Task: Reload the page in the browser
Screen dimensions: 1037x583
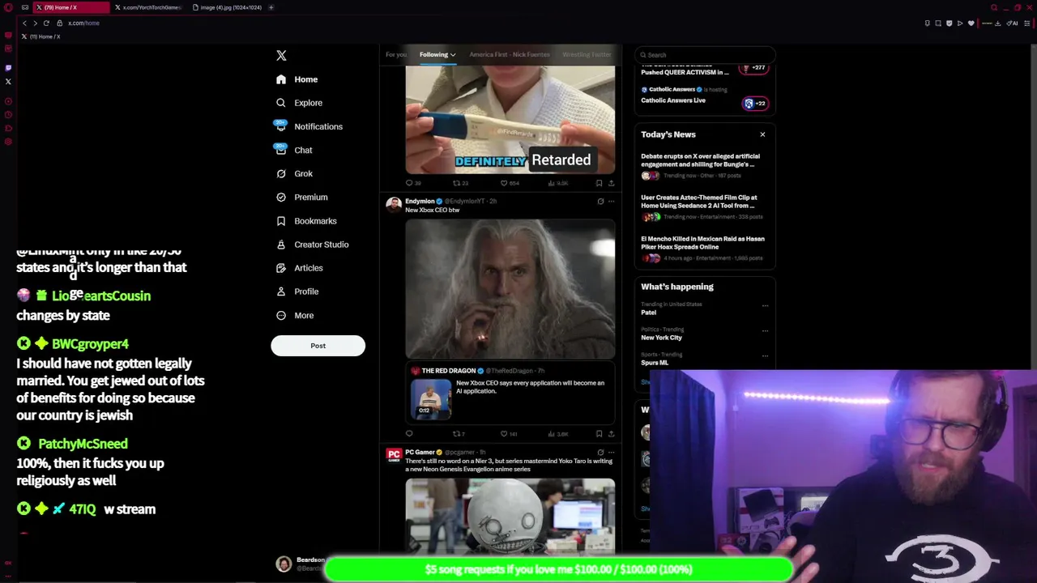Action: click(46, 23)
